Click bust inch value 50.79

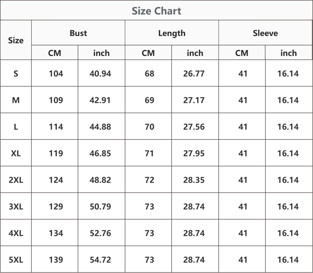point(100,207)
